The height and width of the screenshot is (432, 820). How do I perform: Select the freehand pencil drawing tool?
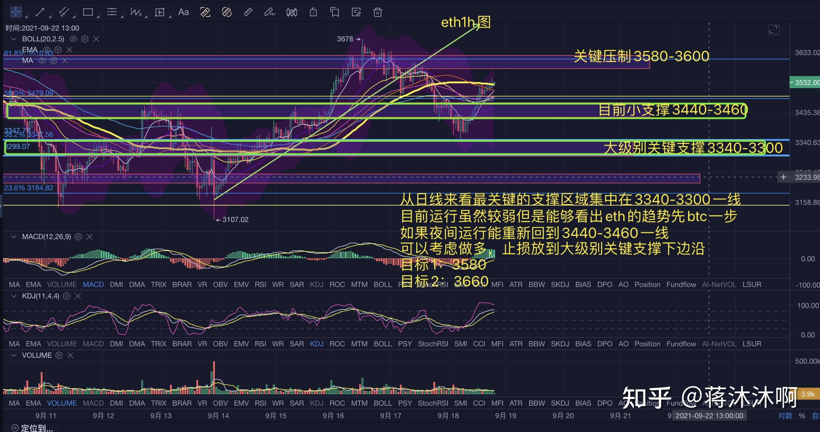pyautogui.click(x=270, y=12)
